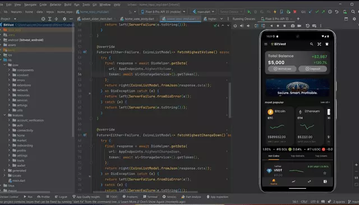Favorite USDT with the star icon

[x=325, y=173]
